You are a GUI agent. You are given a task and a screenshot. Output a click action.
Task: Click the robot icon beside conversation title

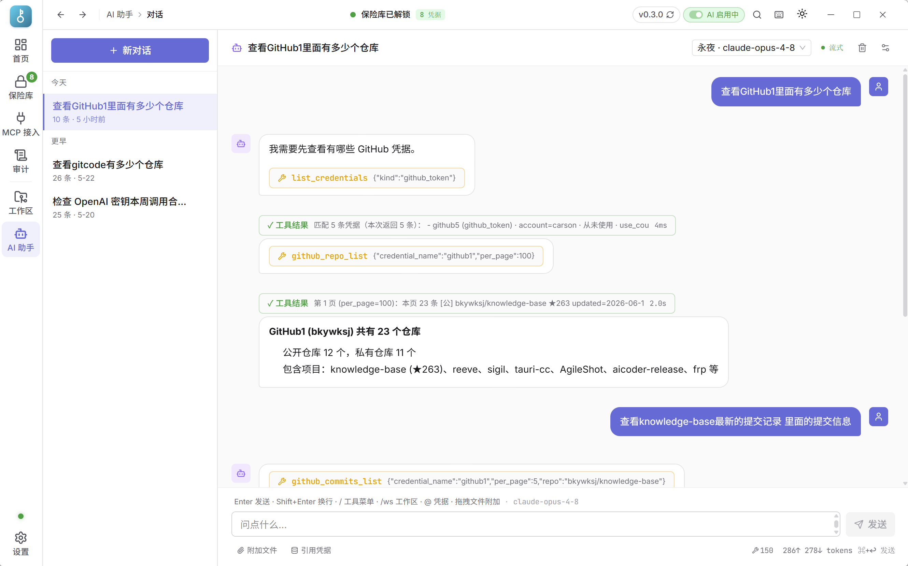coord(237,48)
